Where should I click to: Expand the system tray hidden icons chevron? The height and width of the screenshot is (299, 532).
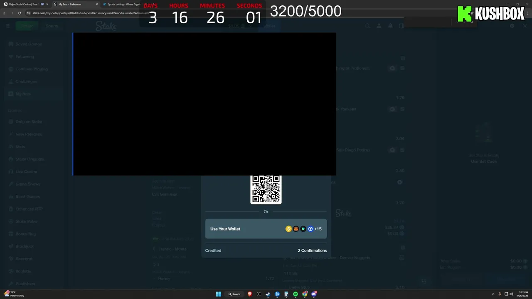pos(493,294)
